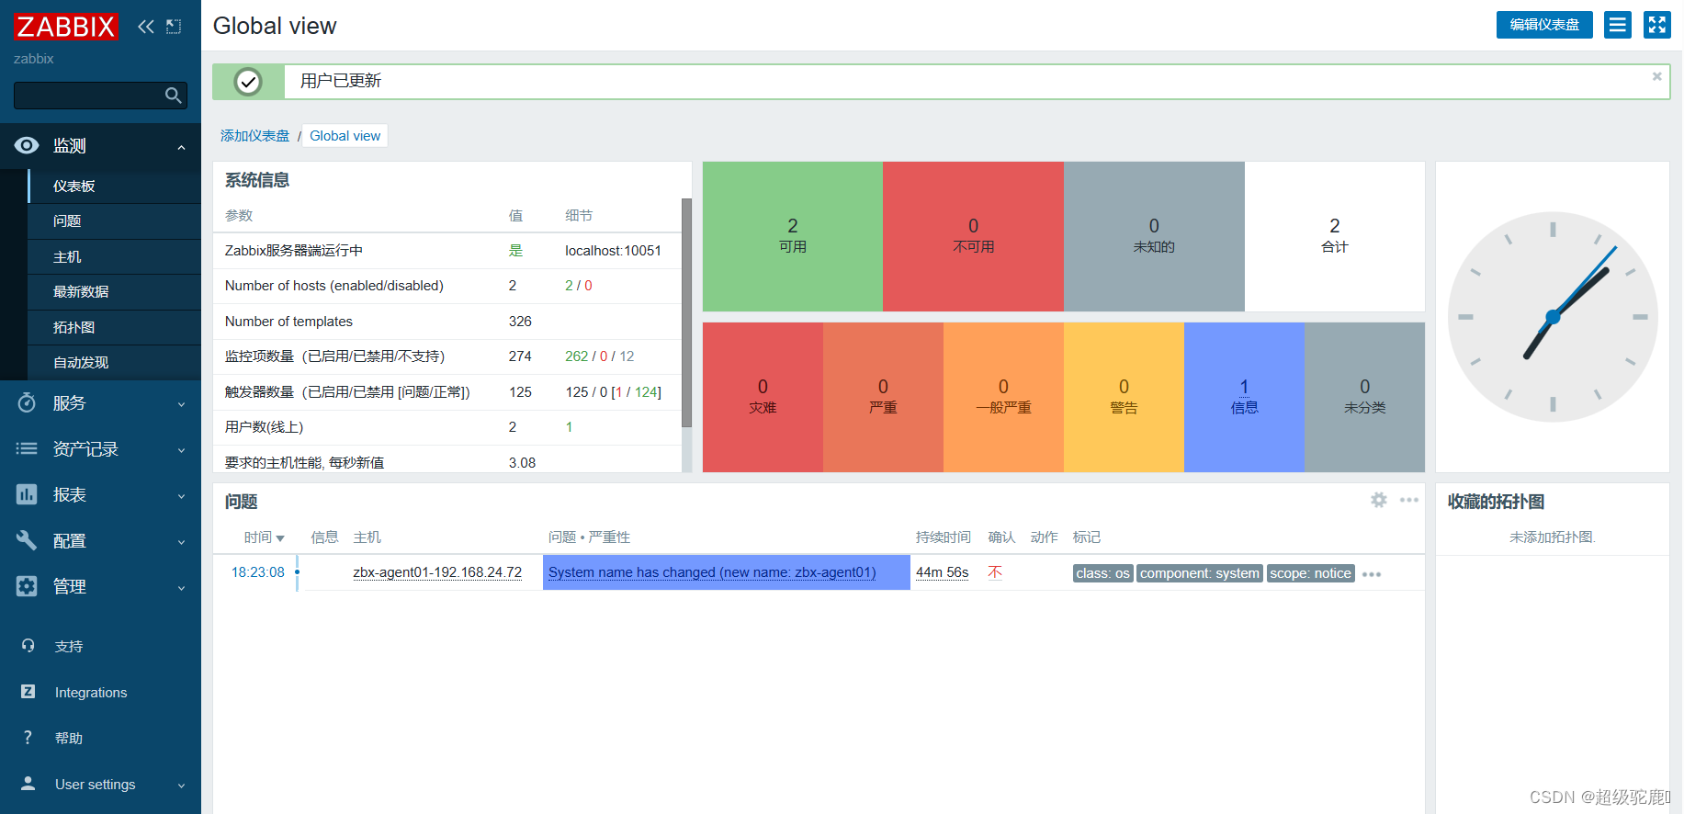Collapse the sidebar with double-arrow icon
This screenshot has width=1684, height=814.
(146, 27)
